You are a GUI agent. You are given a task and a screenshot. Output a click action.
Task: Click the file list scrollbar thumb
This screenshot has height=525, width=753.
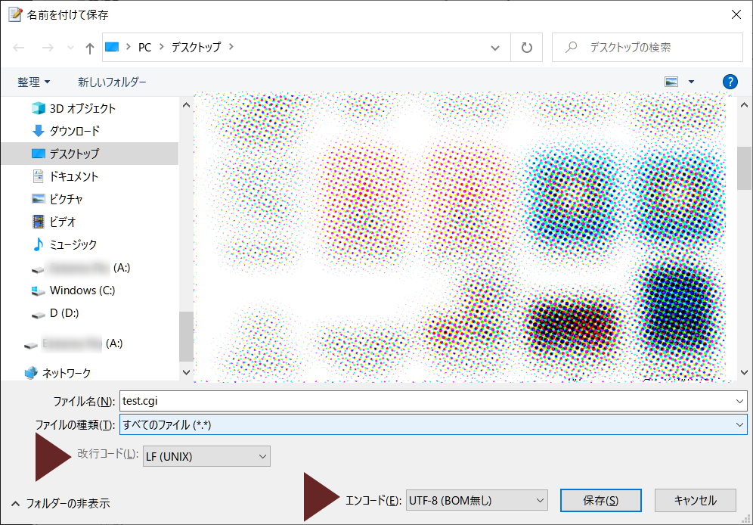point(745,168)
